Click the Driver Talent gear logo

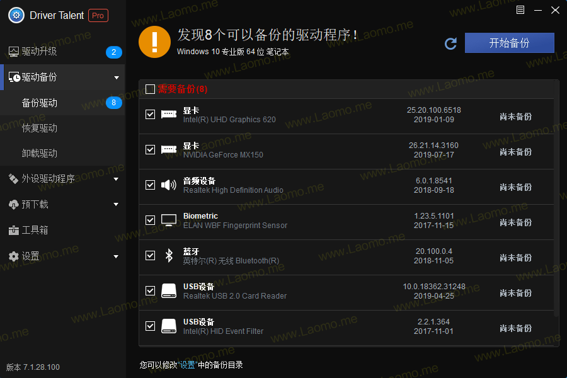16,16
